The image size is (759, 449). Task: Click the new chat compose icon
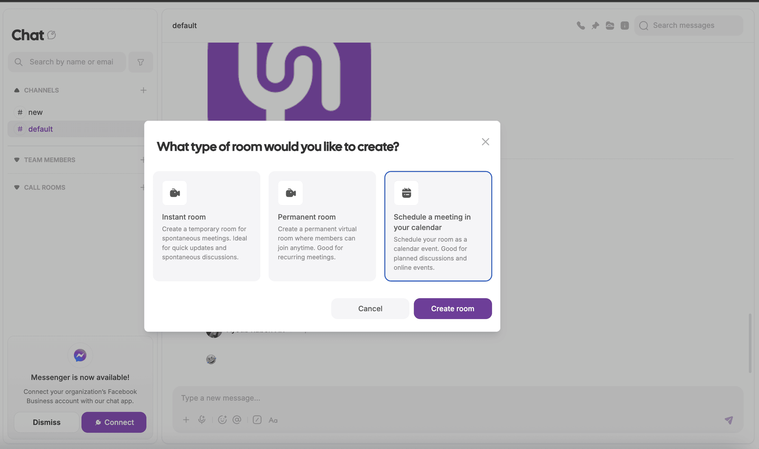tap(52, 35)
